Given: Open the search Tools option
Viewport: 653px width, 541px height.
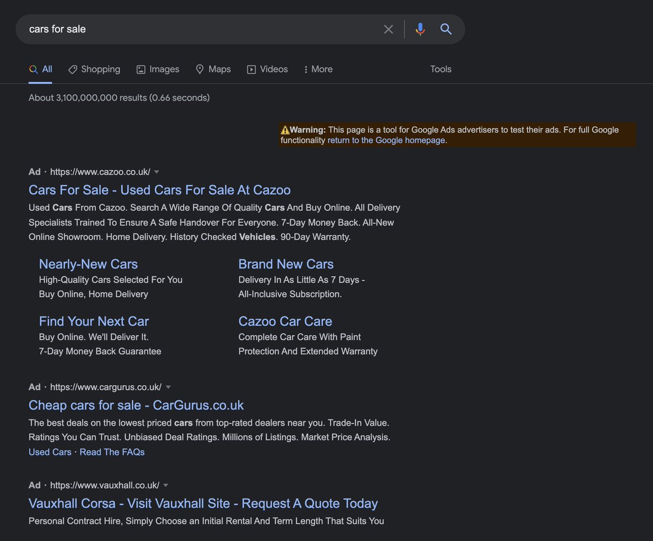Looking at the screenshot, I should 441,69.
